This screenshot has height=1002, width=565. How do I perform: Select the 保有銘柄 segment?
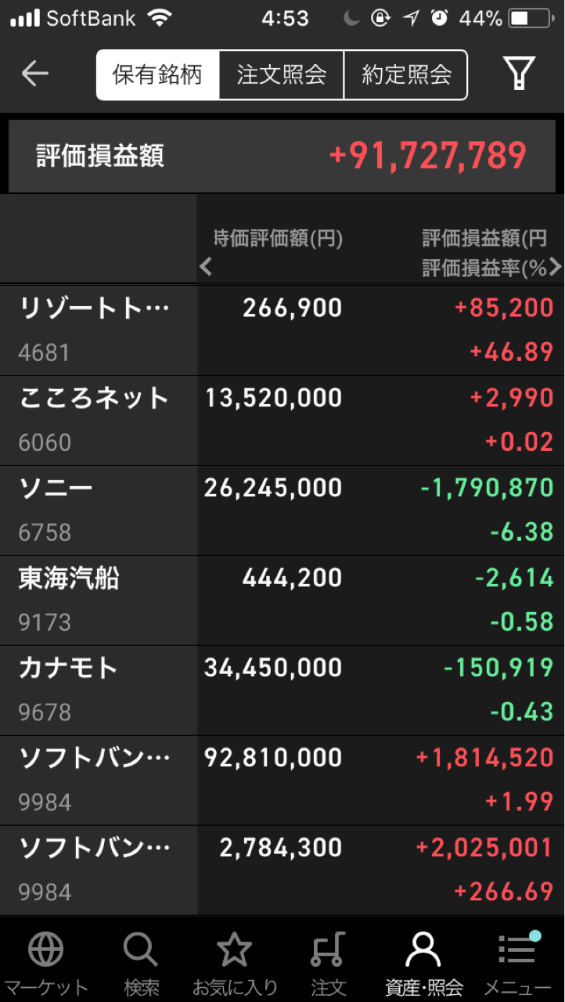pyautogui.click(x=158, y=75)
